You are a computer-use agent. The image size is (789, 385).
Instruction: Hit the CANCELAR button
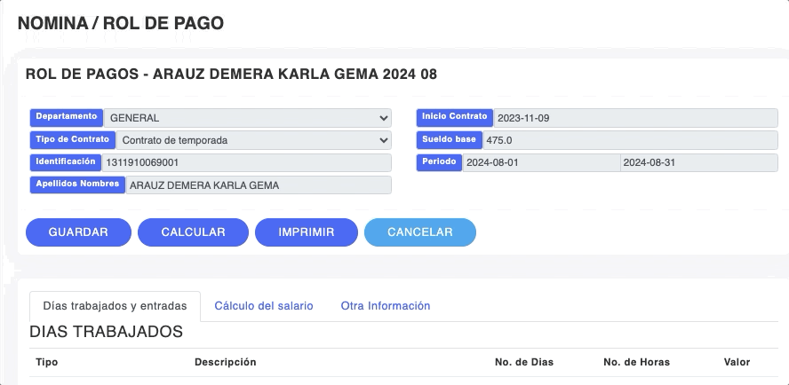click(420, 232)
